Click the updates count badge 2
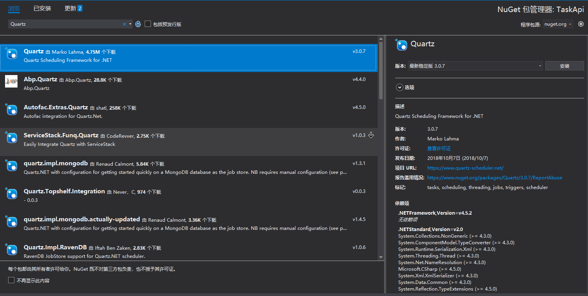The image size is (588, 296). pyautogui.click(x=80, y=8)
